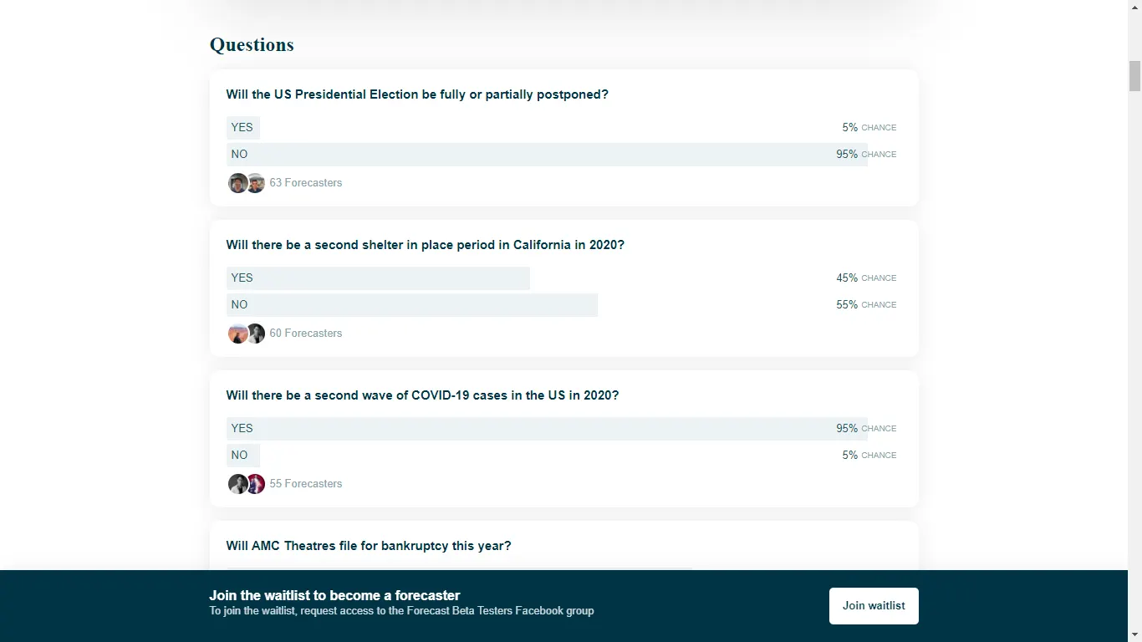Click the Questions page heading

pyautogui.click(x=252, y=45)
